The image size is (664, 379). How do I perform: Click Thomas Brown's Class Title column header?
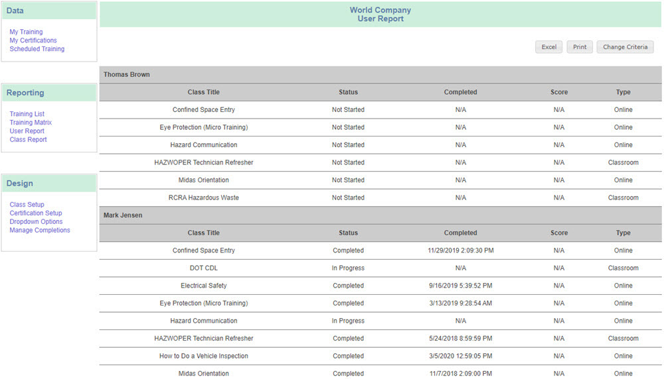click(x=204, y=92)
